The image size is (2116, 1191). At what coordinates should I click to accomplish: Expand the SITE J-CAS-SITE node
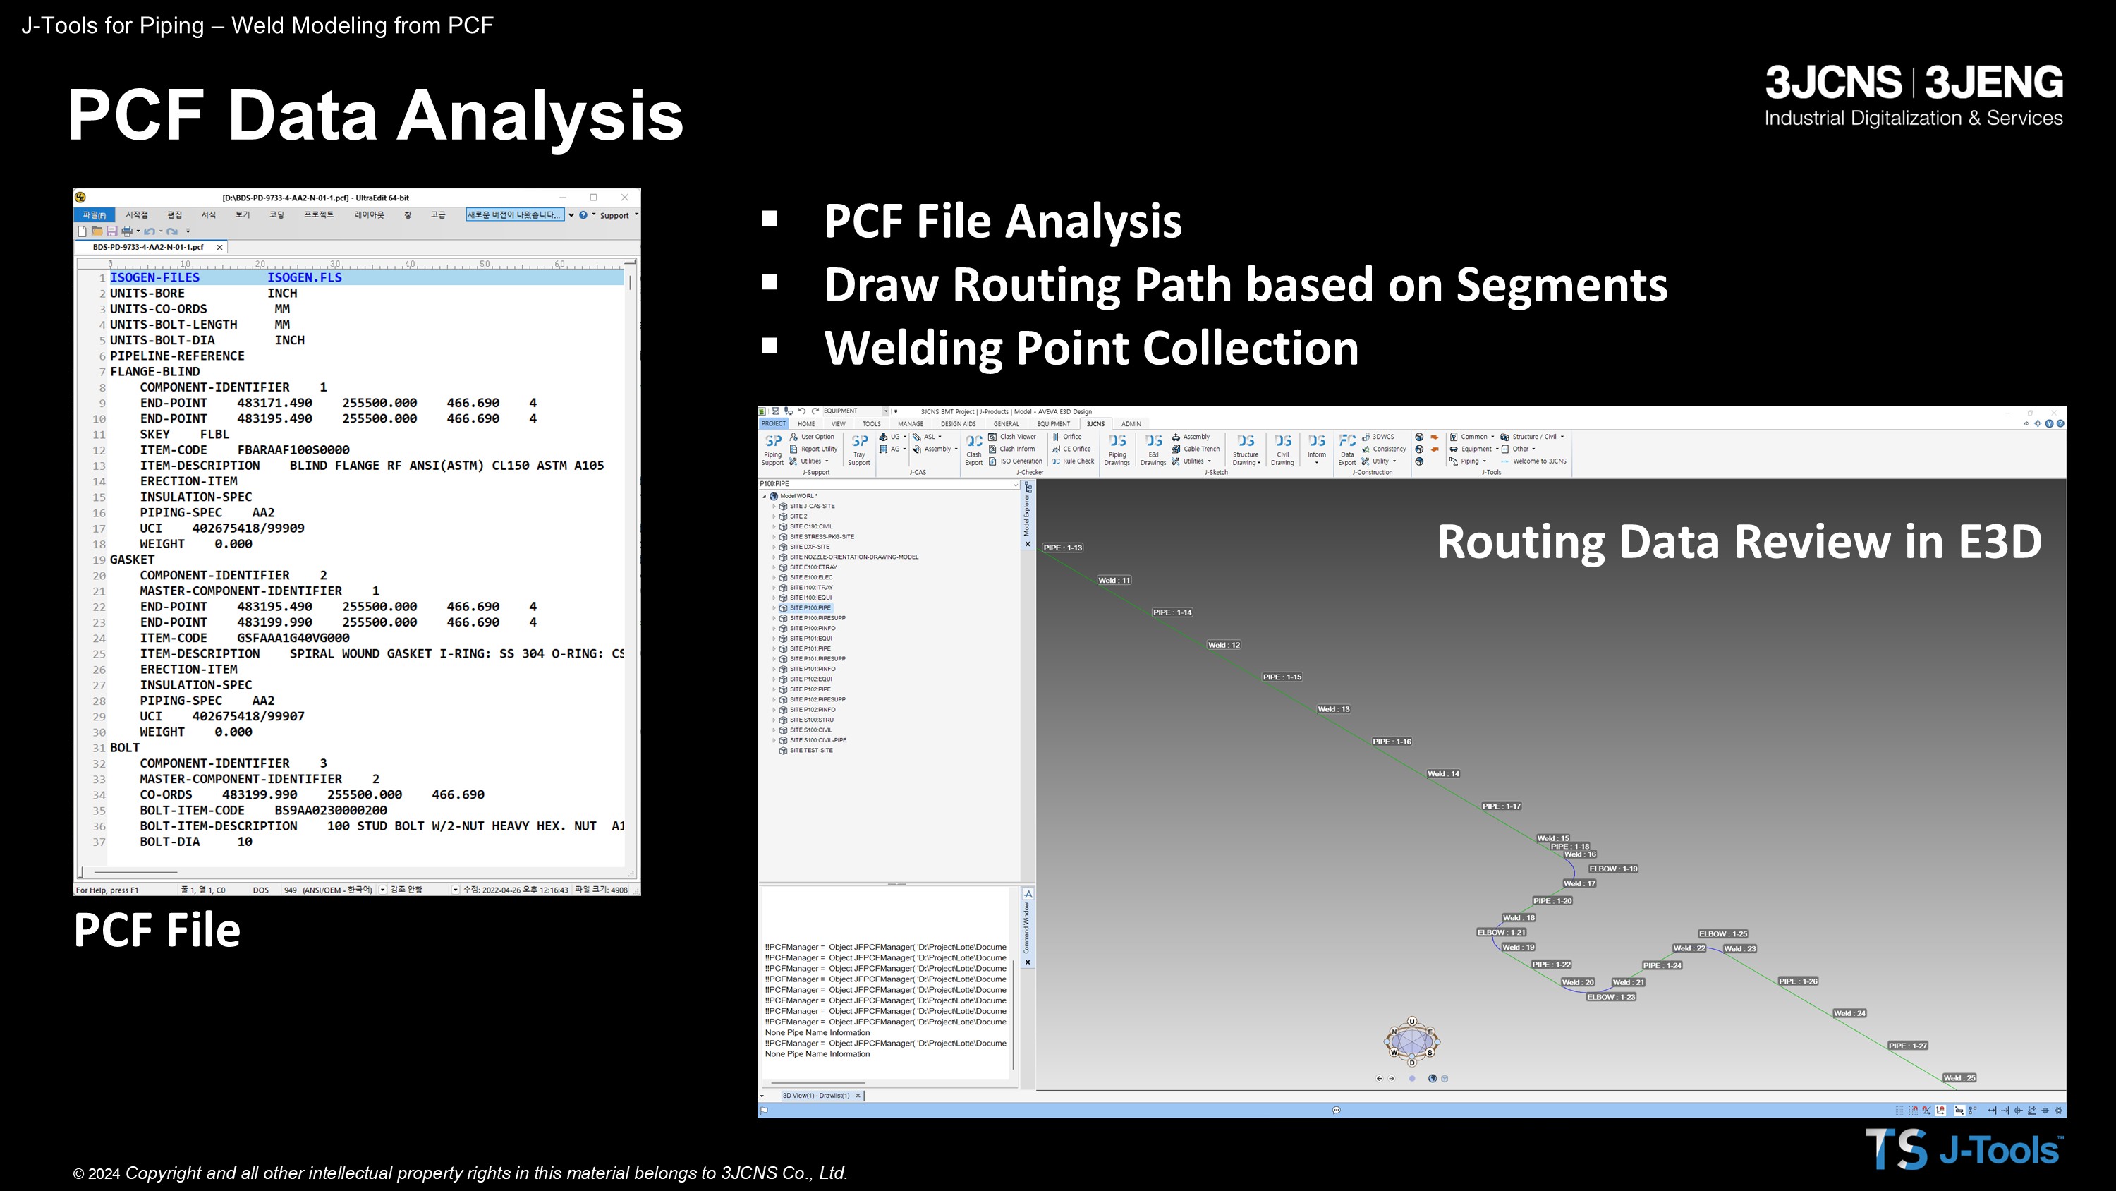774,507
